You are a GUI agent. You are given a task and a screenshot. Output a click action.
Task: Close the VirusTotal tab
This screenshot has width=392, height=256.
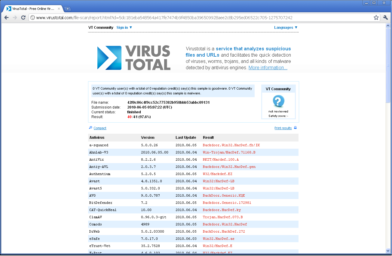[59, 9]
